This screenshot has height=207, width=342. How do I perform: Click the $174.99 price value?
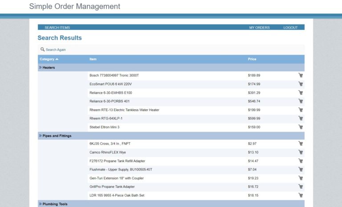254,84
